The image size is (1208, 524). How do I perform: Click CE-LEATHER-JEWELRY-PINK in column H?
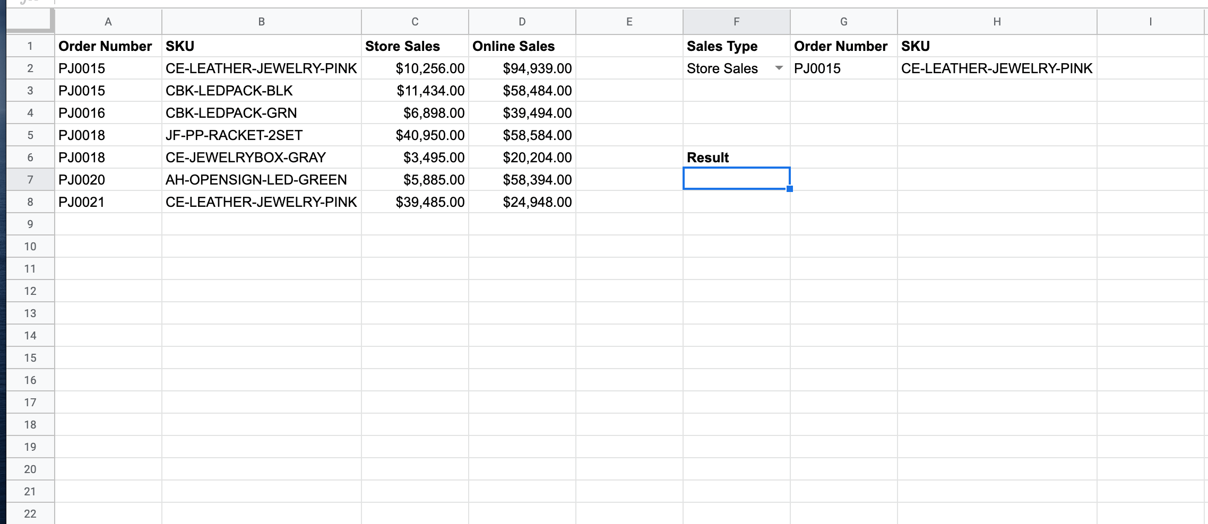[x=996, y=68]
